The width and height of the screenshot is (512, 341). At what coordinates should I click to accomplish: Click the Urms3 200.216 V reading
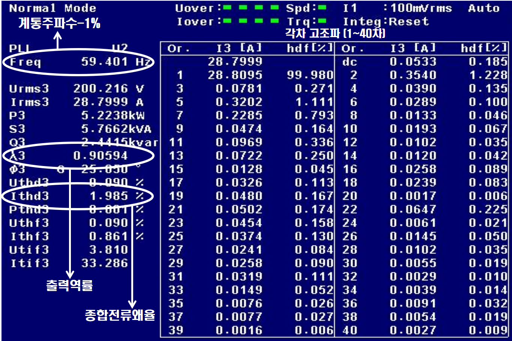pyautogui.click(x=77, y=89)
